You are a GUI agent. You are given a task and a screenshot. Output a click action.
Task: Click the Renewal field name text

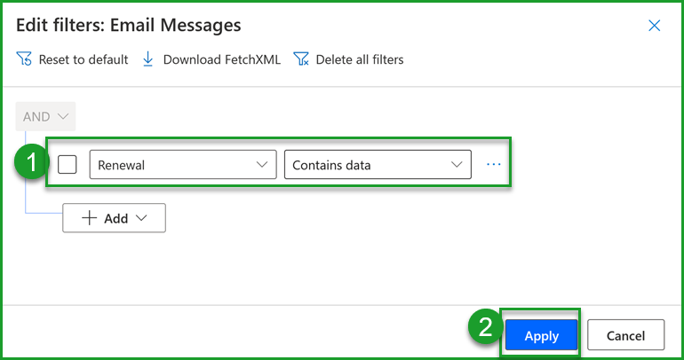[x=122, y=165]
